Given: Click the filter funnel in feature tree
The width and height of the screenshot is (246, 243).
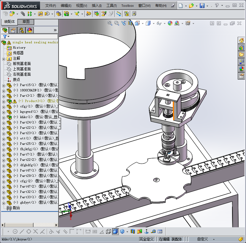Looking at the screenshot, I should tap(5, 36).
